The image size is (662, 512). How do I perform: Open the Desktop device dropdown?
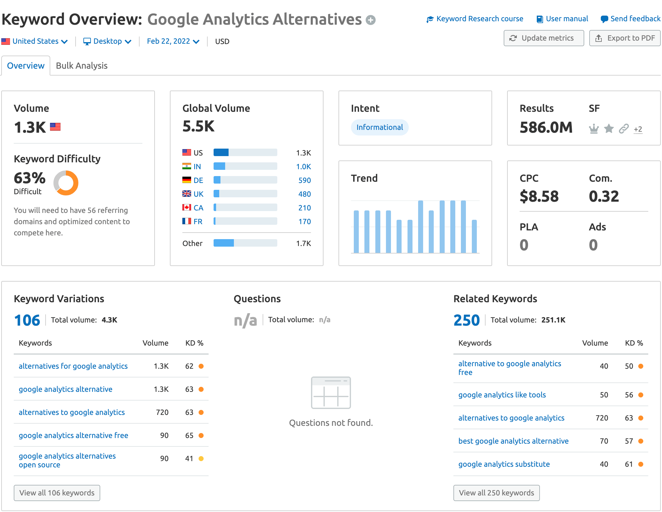(x=107, y=41)
